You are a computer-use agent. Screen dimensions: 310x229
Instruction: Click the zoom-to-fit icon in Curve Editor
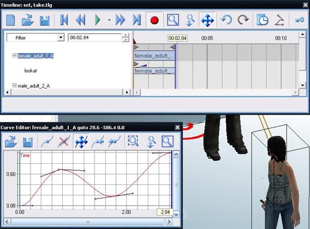[x=133, y=141]
